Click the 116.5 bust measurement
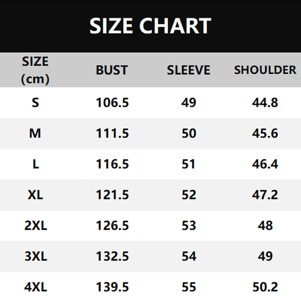Screen dimensions: 301x301 (112, 164)
